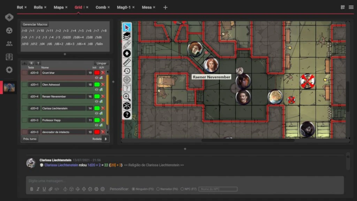Open the Grid tab options menu dots
The height and width of the screenshot is (201, 357).
84,7
